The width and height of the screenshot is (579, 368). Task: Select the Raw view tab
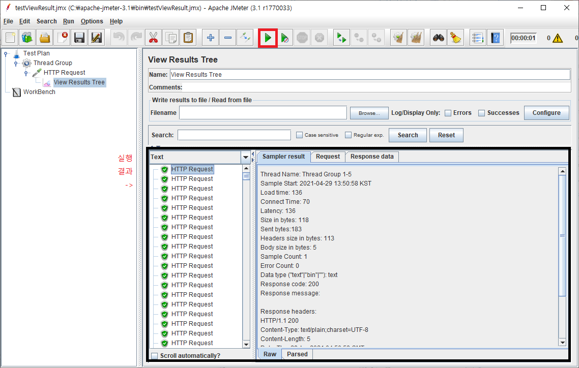(x=270, y=354)
